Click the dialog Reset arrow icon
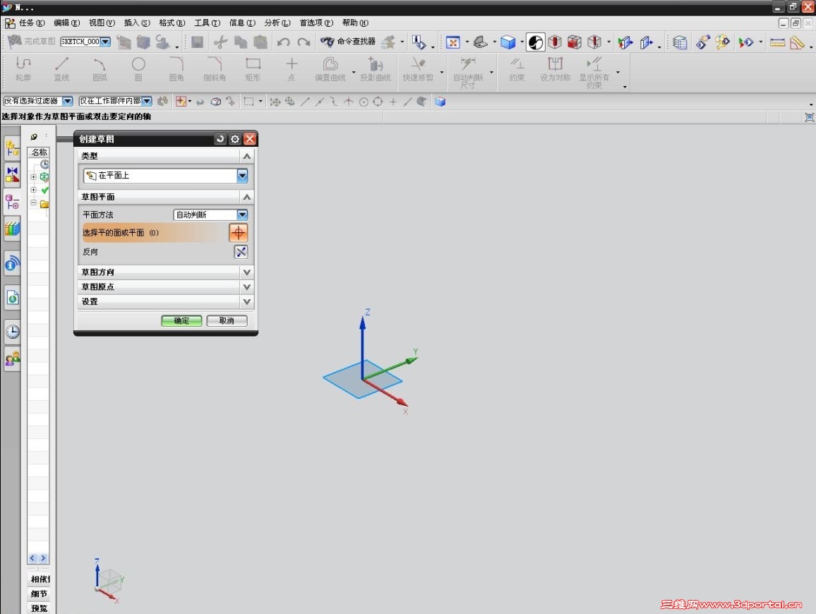Image resolution: width=816 pixels, height=614 pixels. (220, 139)
